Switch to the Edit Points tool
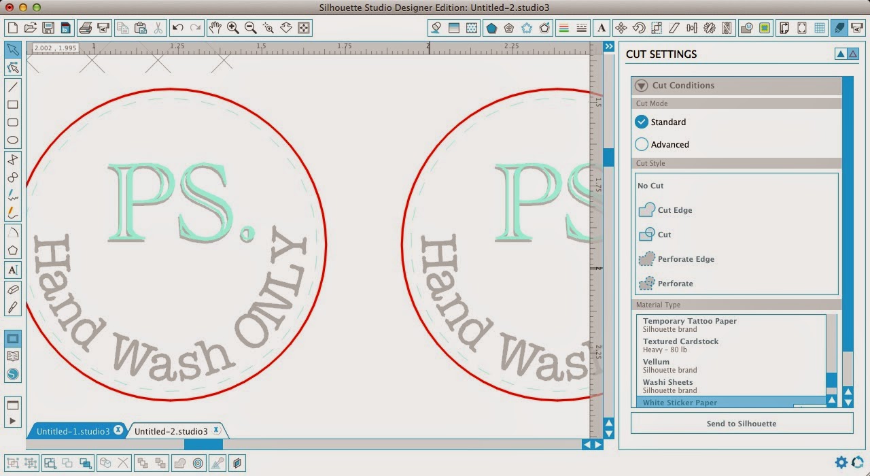Image resolution: width=870 pixels, height=476 pixels. 12,67
